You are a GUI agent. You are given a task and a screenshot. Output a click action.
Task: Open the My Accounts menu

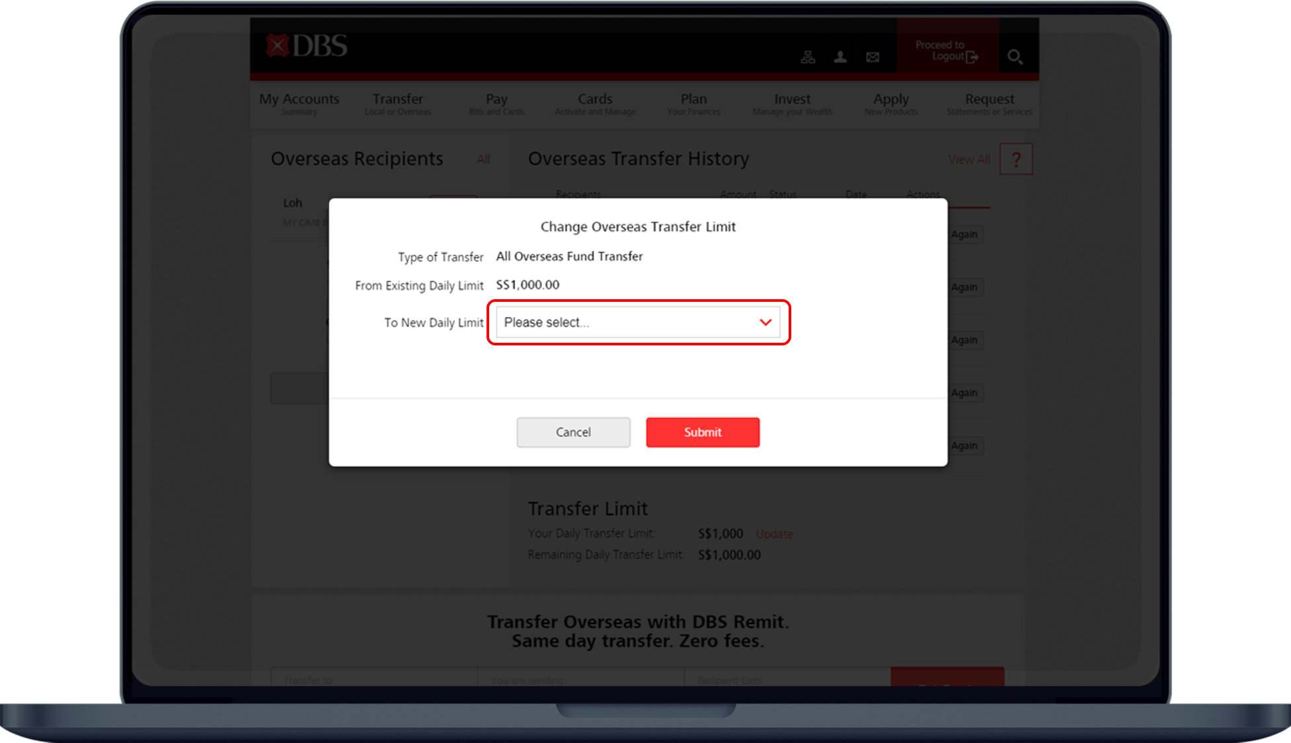click(x=299, y=104)
